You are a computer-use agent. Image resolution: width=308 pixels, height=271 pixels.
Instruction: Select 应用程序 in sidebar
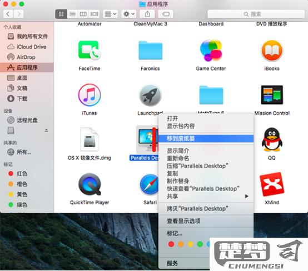(27, 68)
